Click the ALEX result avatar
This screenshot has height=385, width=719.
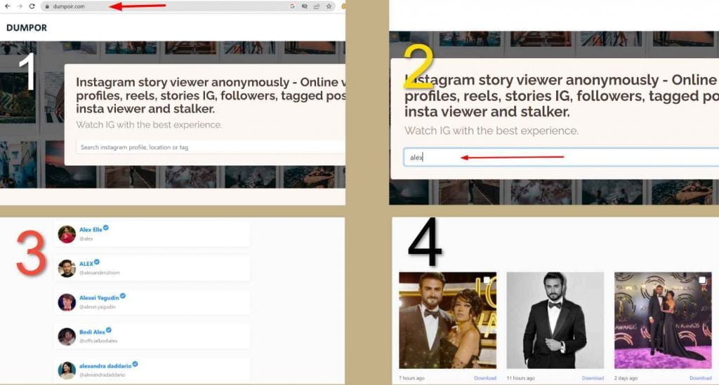click(67, 269)
